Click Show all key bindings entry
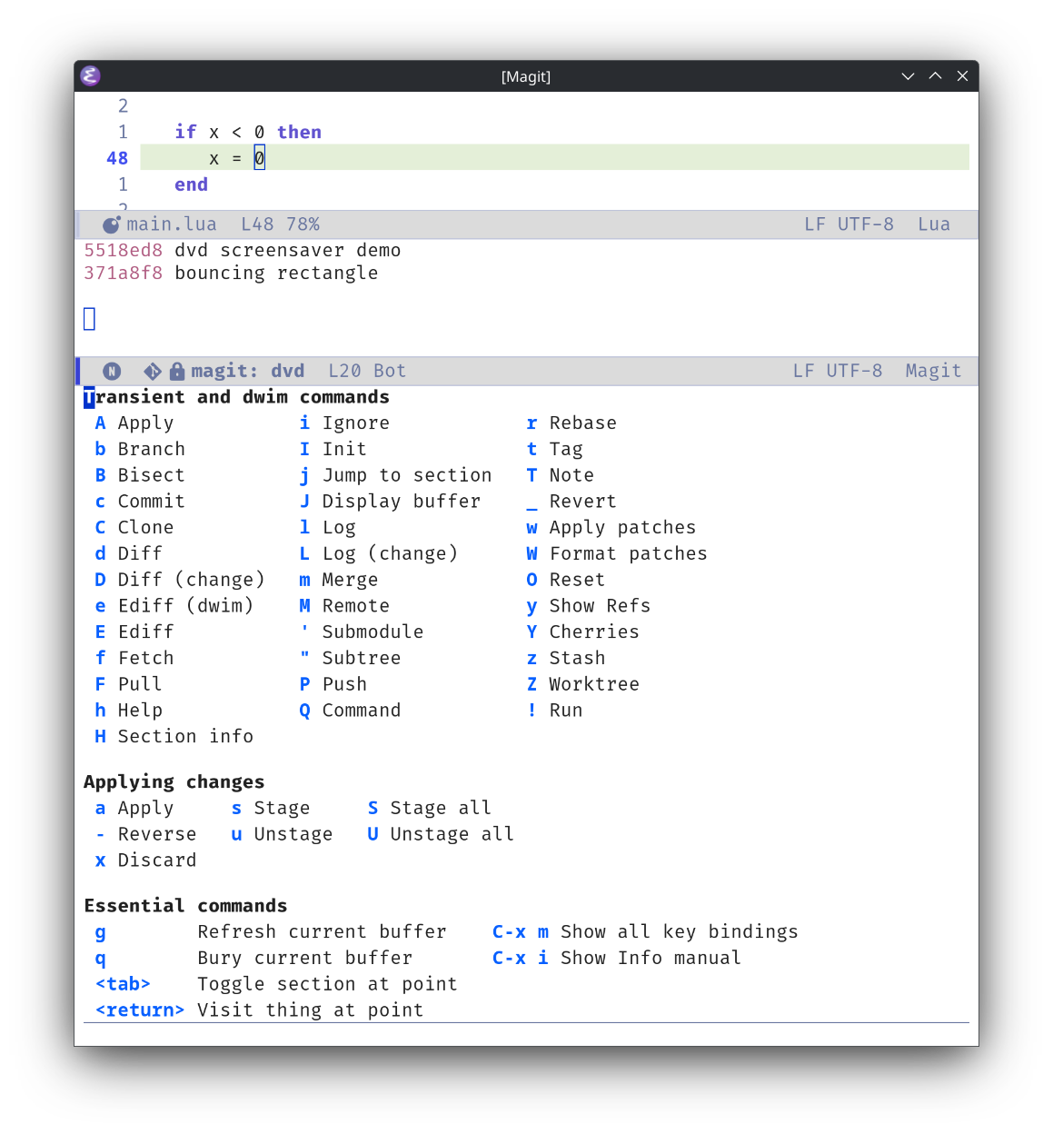Viewport: 1053px width, 1134px height. click(646, 932)
